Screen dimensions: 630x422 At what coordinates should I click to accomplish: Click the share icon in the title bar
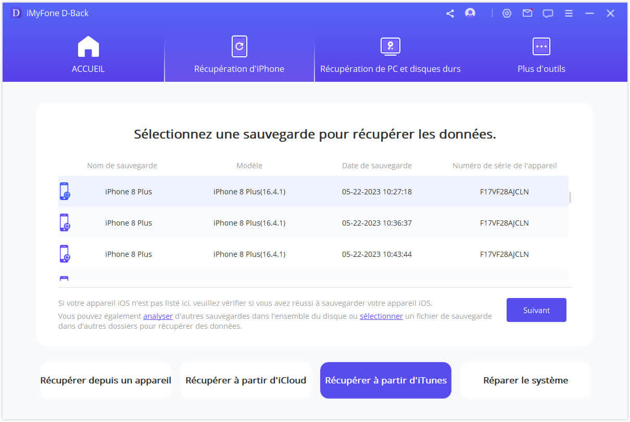pos(450,13)
